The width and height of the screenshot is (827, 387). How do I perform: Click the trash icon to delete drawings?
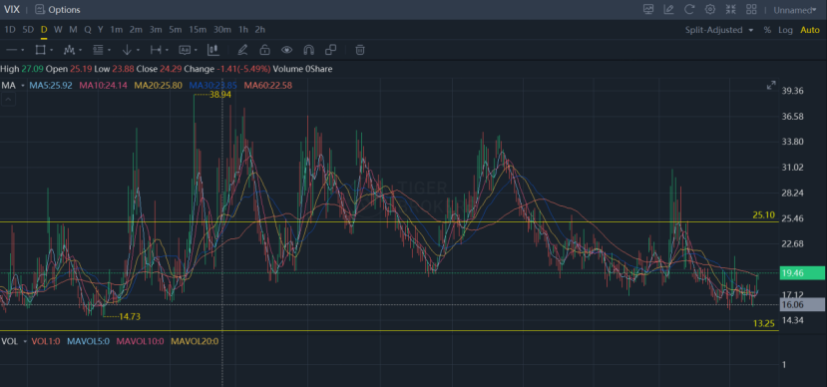tap(360, 50)
